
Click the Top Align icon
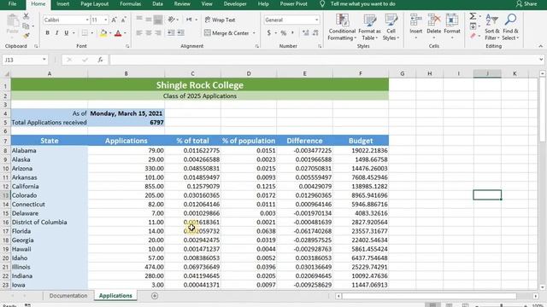[138, 20]
